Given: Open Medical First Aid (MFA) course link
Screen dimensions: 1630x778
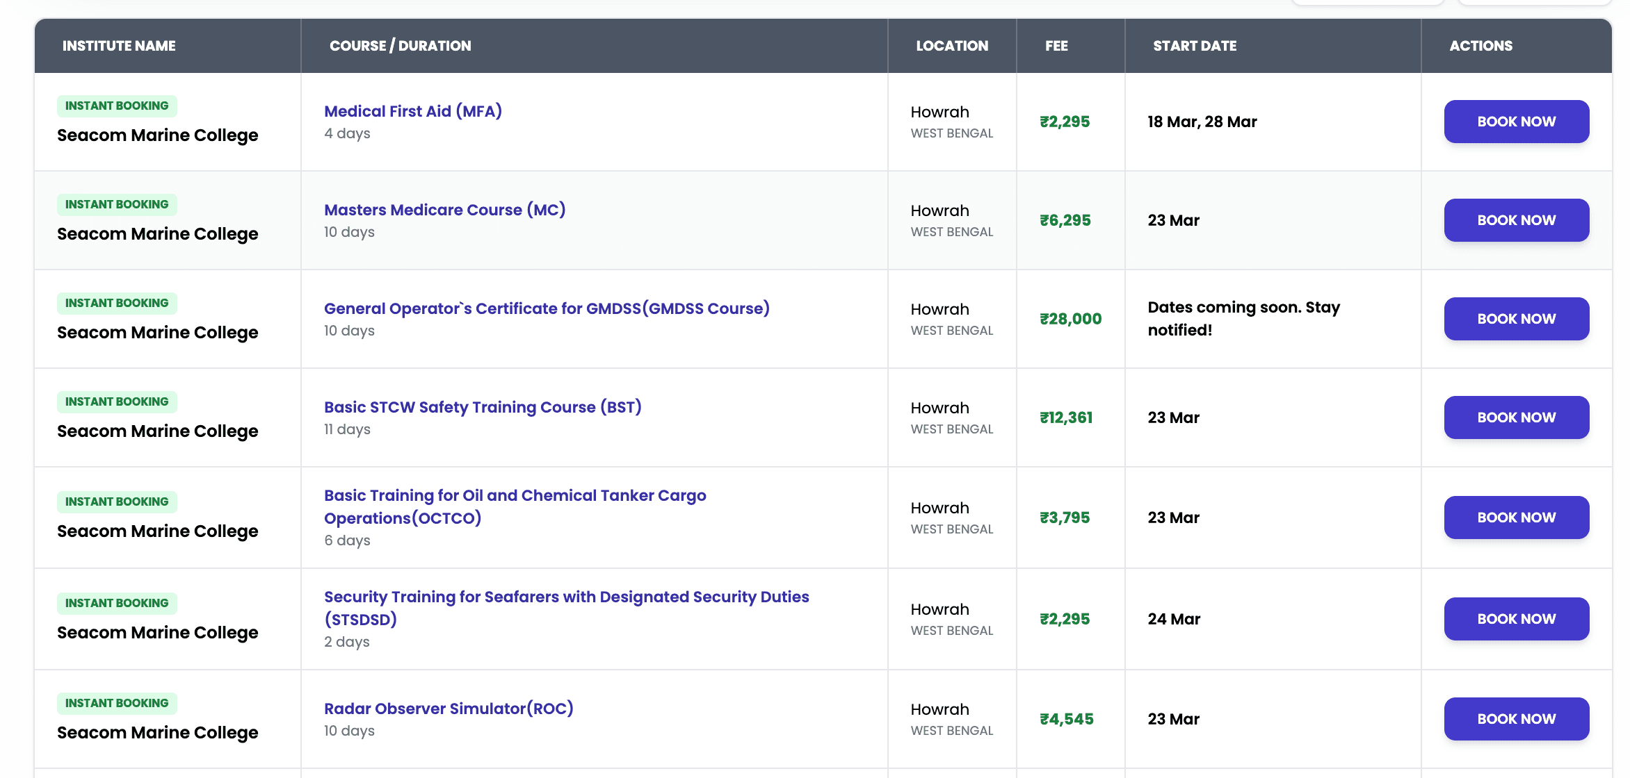Looking at the screenshot, I should pyautogui.click(x=413, y=111).
